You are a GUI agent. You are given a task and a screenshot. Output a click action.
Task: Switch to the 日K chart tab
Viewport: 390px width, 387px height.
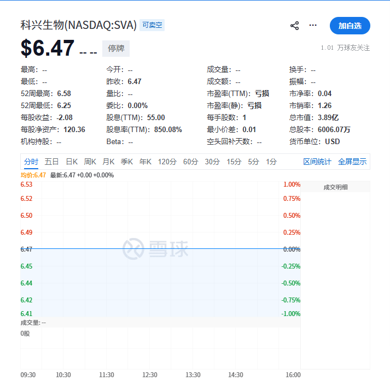click(x=72, y=162)
